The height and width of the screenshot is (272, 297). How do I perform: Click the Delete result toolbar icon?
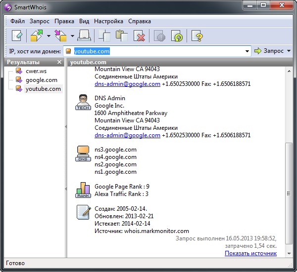click(x=139, y=36)
